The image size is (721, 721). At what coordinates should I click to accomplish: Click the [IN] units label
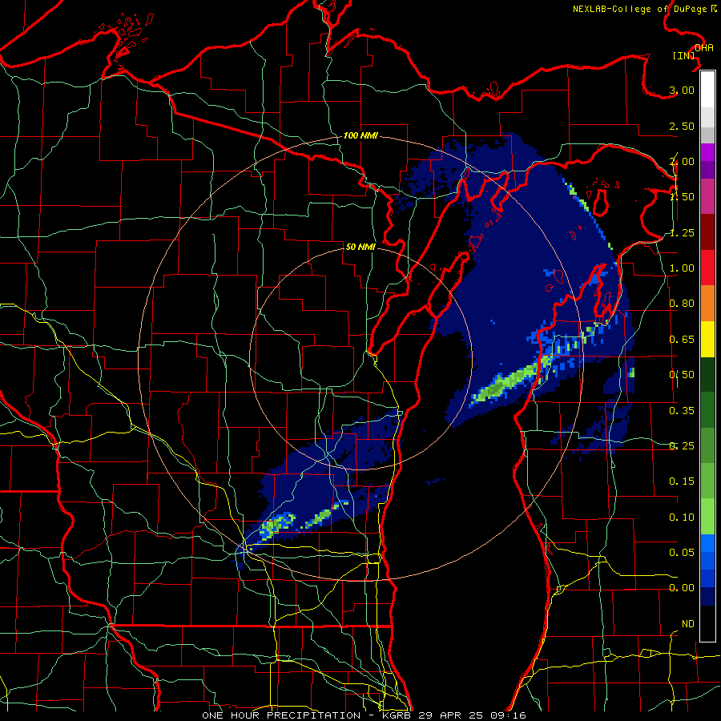(683, 55)
